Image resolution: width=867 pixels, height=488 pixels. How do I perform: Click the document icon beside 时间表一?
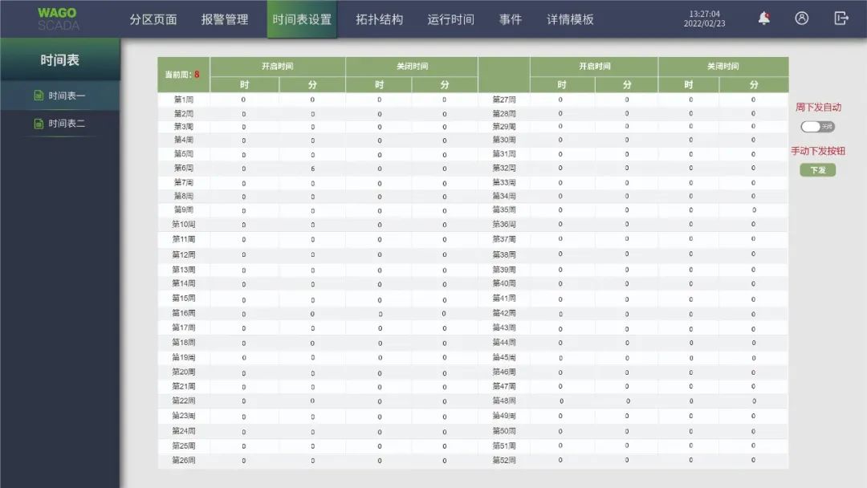(x=38, y=96)
